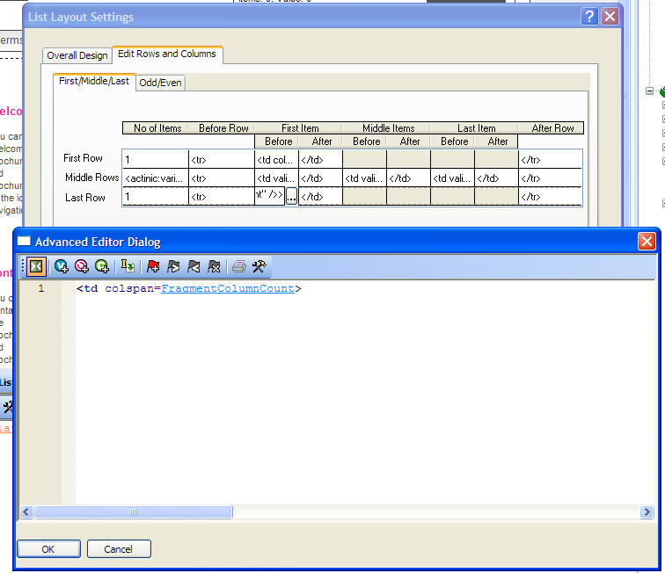
Task: Click the FragmentColumnCount variable link
Action: pyautogui.click(x=228, y=288)
